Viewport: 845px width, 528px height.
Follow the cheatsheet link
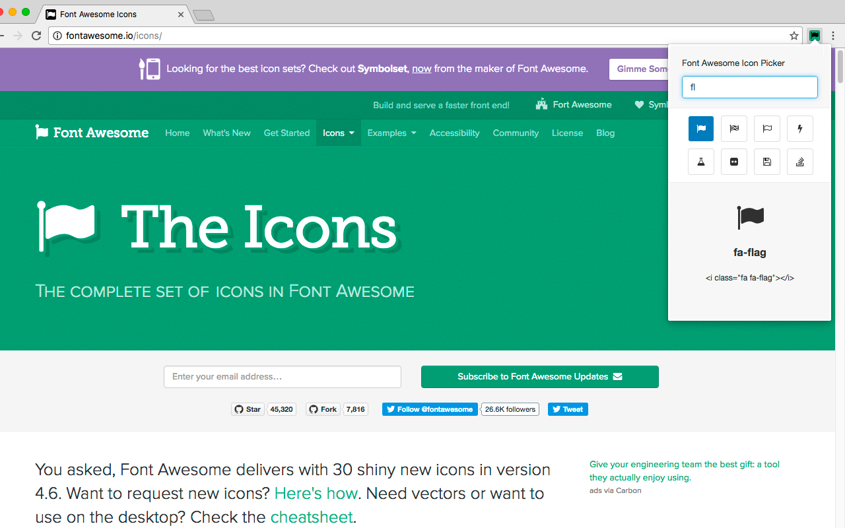(312, 517)
